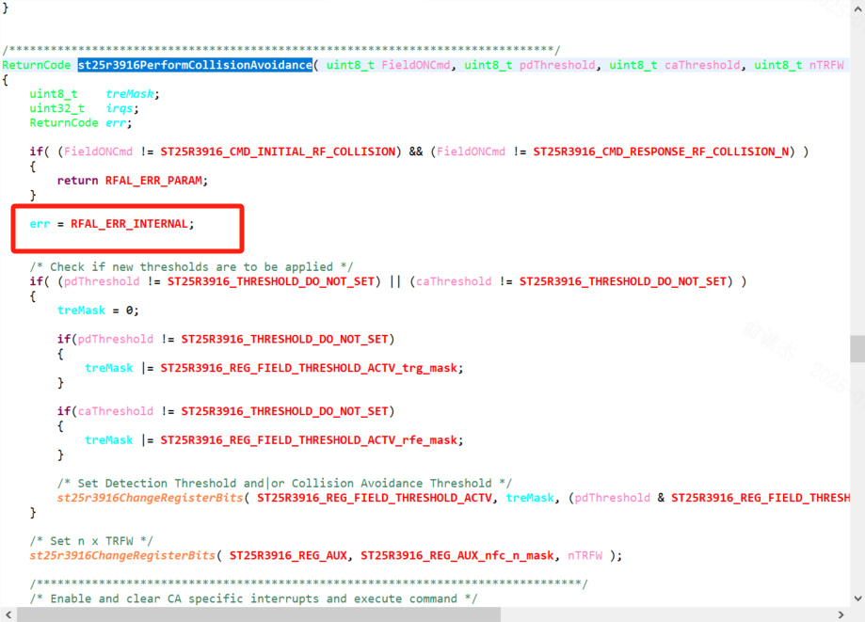Click the 'Check if new thresholds' comment
865x622 pixels.
191,267
